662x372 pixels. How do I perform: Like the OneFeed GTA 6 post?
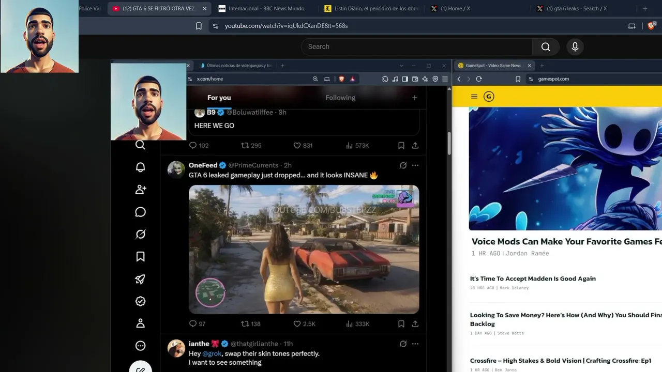pos(304,324)
